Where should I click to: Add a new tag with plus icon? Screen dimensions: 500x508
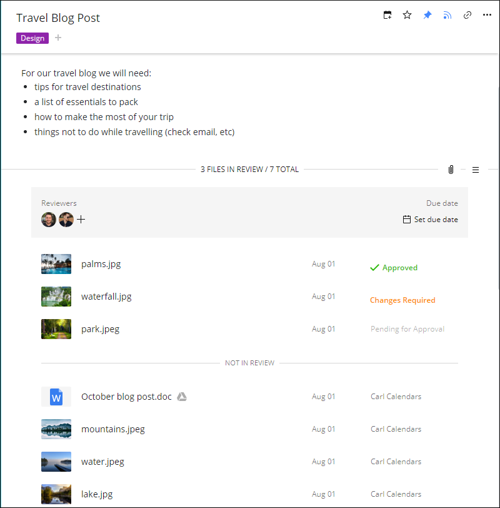(58, 38)
